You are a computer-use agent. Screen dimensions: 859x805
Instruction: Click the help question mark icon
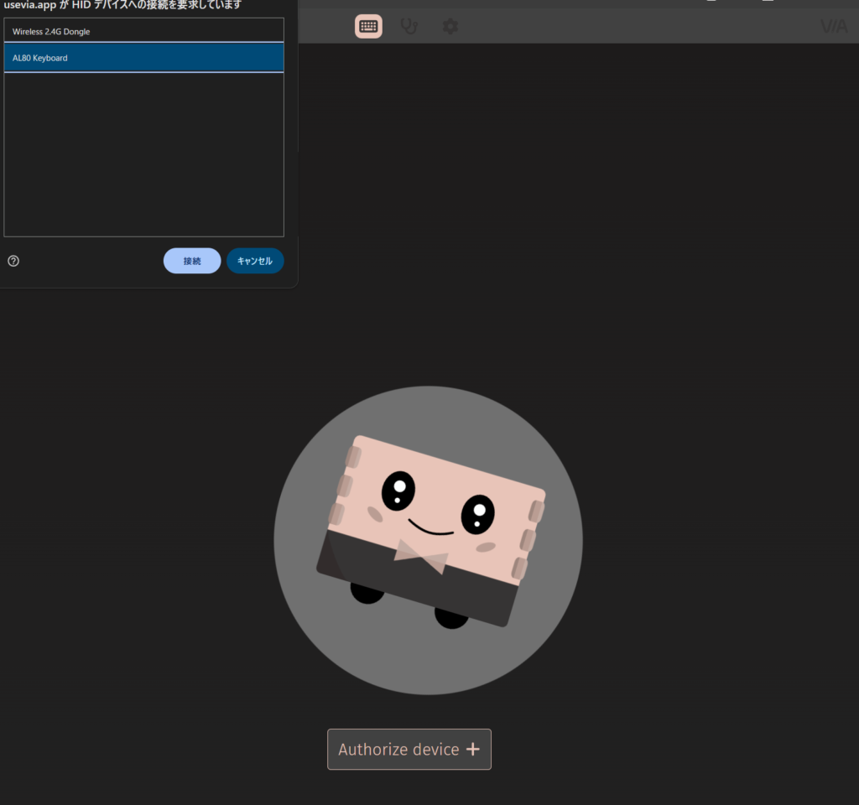13,261
